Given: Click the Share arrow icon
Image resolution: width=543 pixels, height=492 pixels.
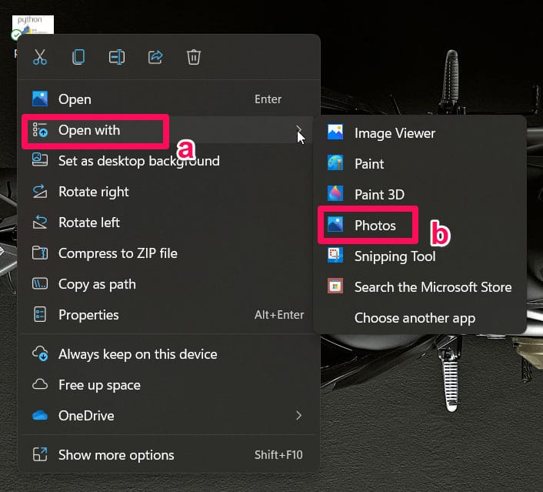Looking at the screenshot, I should [x=155, y=57].
